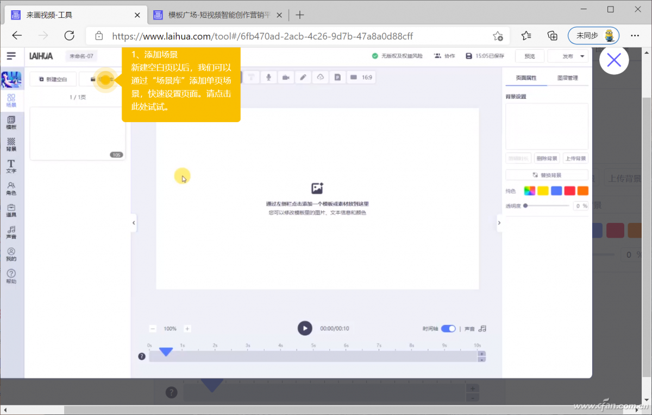652x415 pixels.
Task: Open the browser Collections icon
Action: [553, 36]
